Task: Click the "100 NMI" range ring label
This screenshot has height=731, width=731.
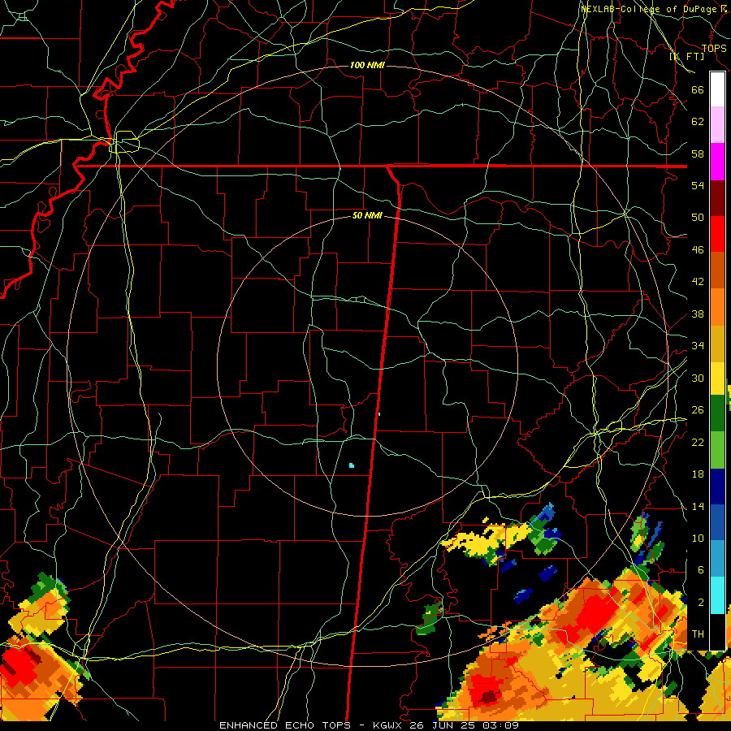Action: tap(367, 65)
